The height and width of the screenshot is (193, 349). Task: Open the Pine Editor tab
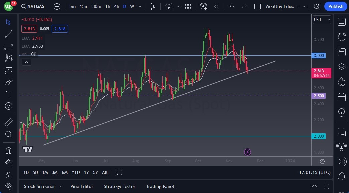click(x=82, y=186)
